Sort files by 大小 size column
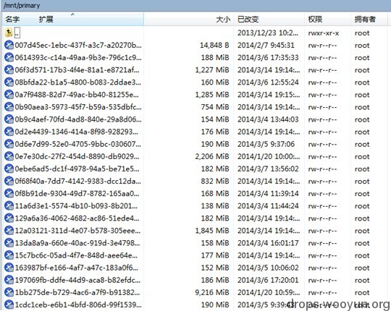 point(223,20)
